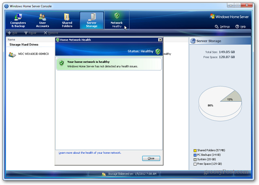Switch to the User Accounts tab

pyautogui.click(x=42, y=20)
